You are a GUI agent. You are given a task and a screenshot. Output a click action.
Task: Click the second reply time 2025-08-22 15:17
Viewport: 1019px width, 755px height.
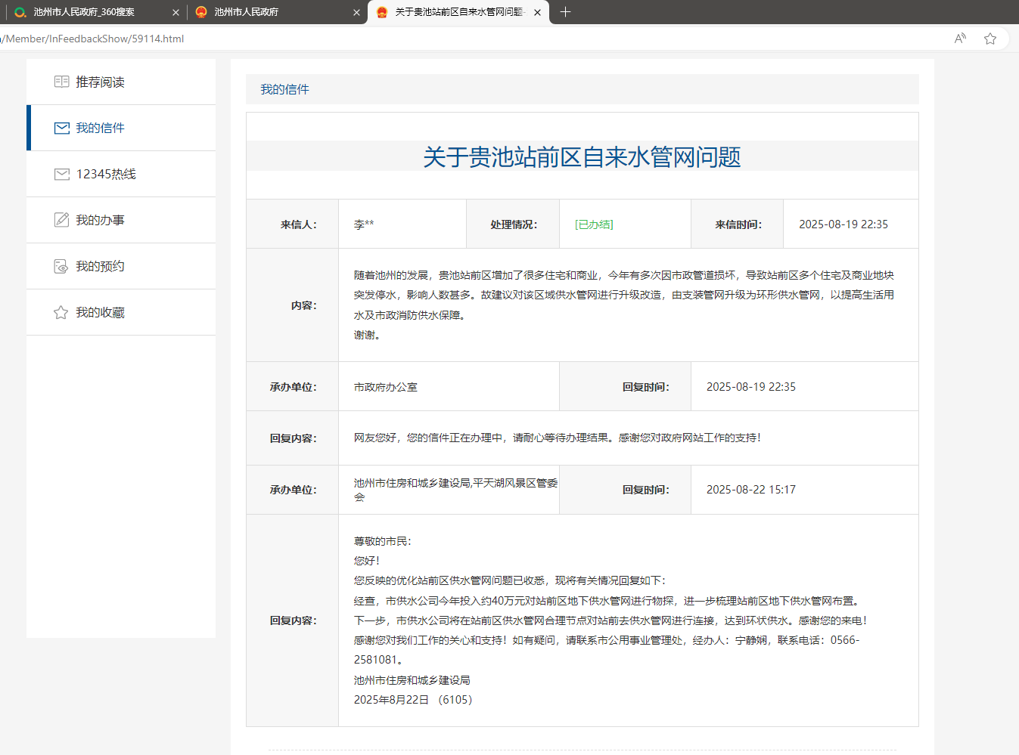click(751, 490)
